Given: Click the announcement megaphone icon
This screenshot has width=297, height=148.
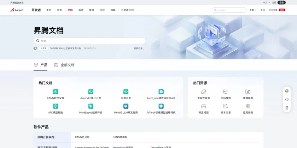Looking at the screenshot, I should 35,49.
